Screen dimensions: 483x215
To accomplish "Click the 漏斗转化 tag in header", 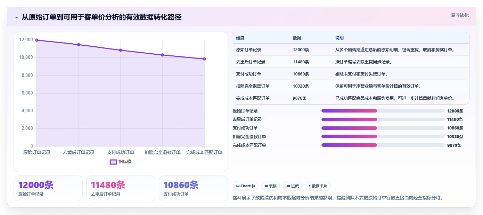I will (459, 15).
